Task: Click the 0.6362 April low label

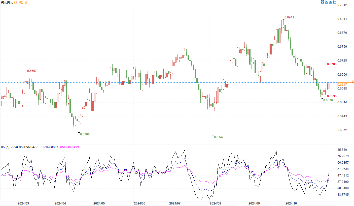Action: pos(85,134)
